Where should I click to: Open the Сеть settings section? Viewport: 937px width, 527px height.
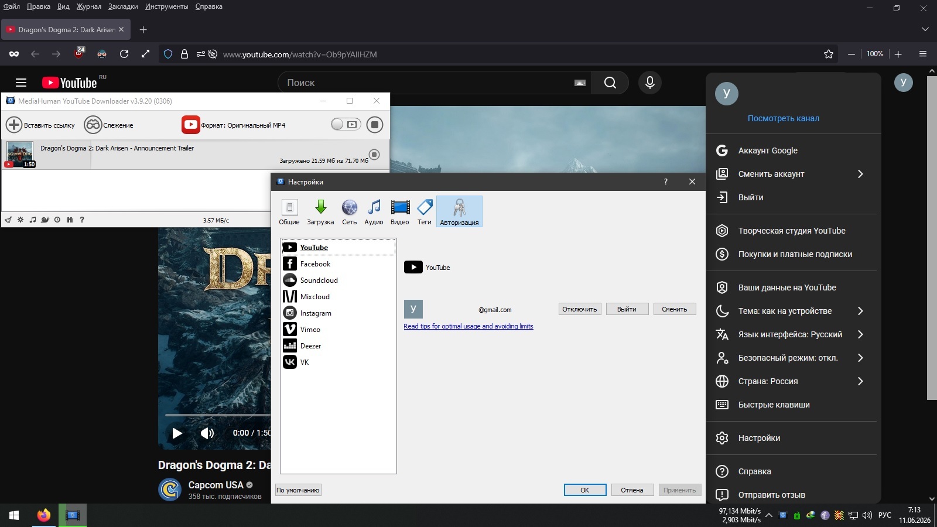pos(350,211)
